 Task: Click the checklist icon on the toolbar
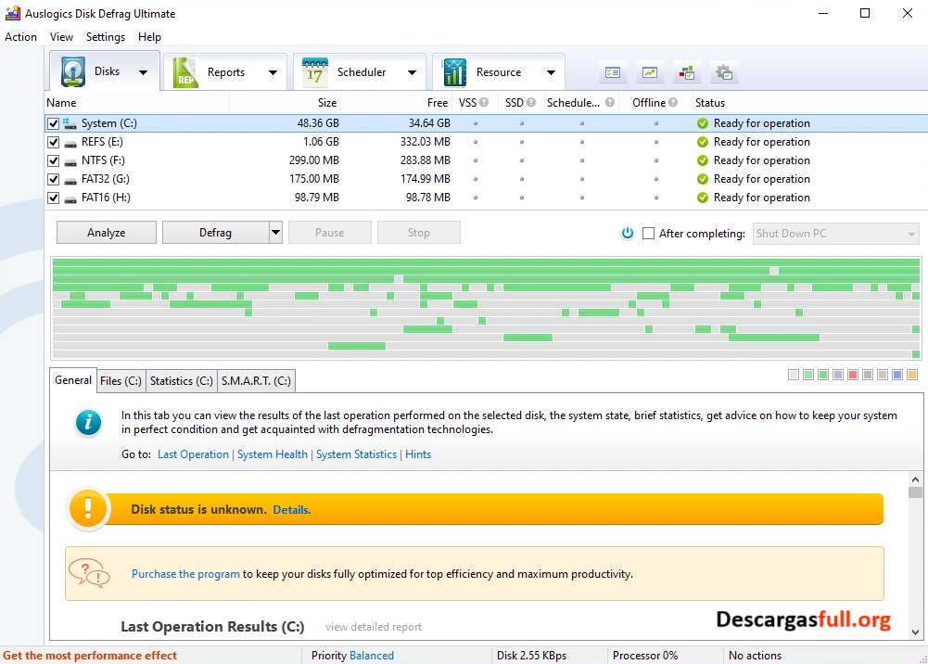(x=613, y=71)
